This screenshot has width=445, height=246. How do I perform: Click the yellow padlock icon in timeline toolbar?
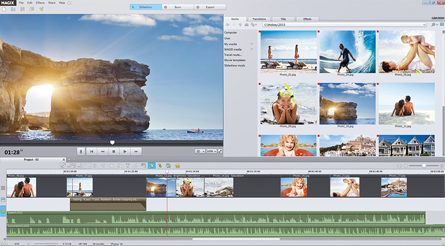tap(177, 165)
